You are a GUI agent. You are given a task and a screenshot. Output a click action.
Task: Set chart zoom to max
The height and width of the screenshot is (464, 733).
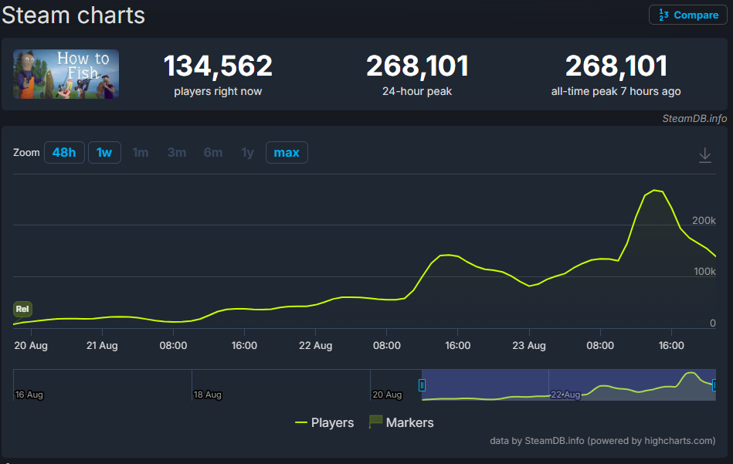coord(287,152)
